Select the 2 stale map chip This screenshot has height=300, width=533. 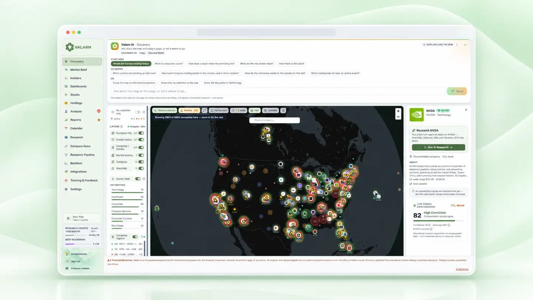point(239,110)
